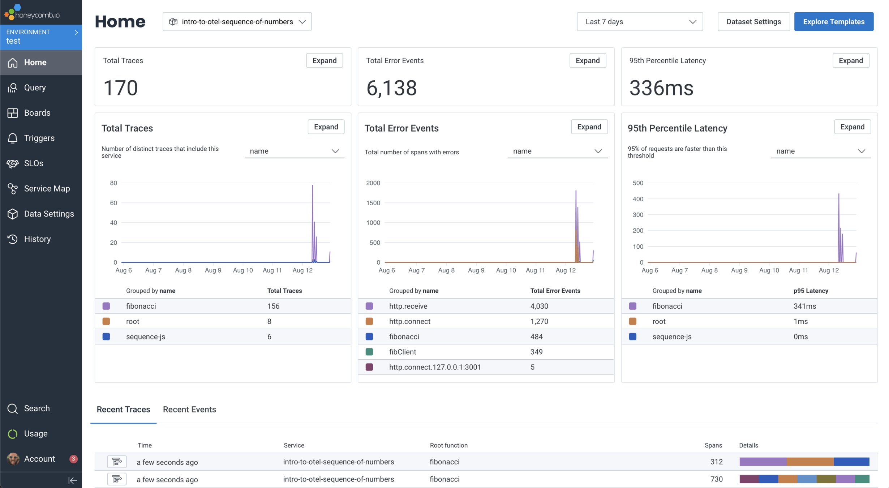Open Data Settings cube icon
889x488 pixels.
coord(13,214)
